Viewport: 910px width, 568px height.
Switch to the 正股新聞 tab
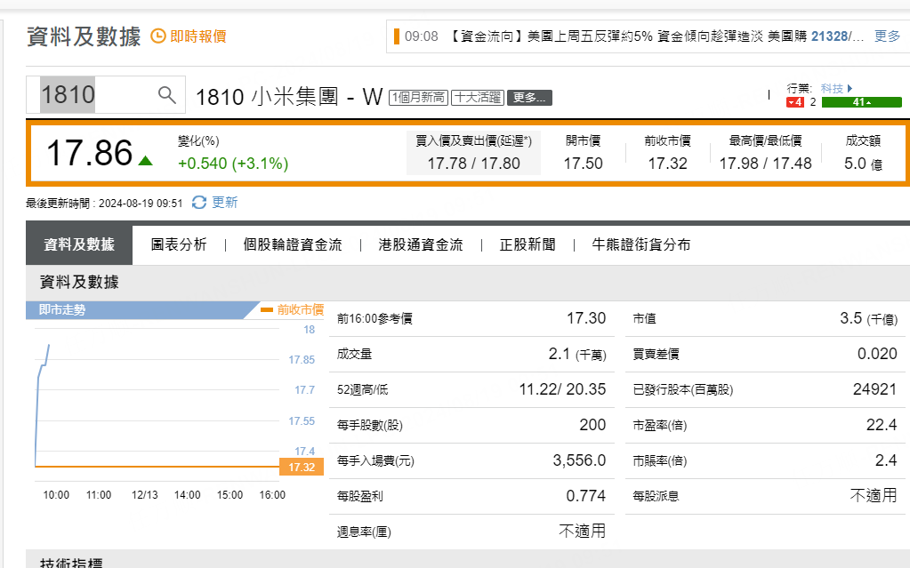coord(527,244)
